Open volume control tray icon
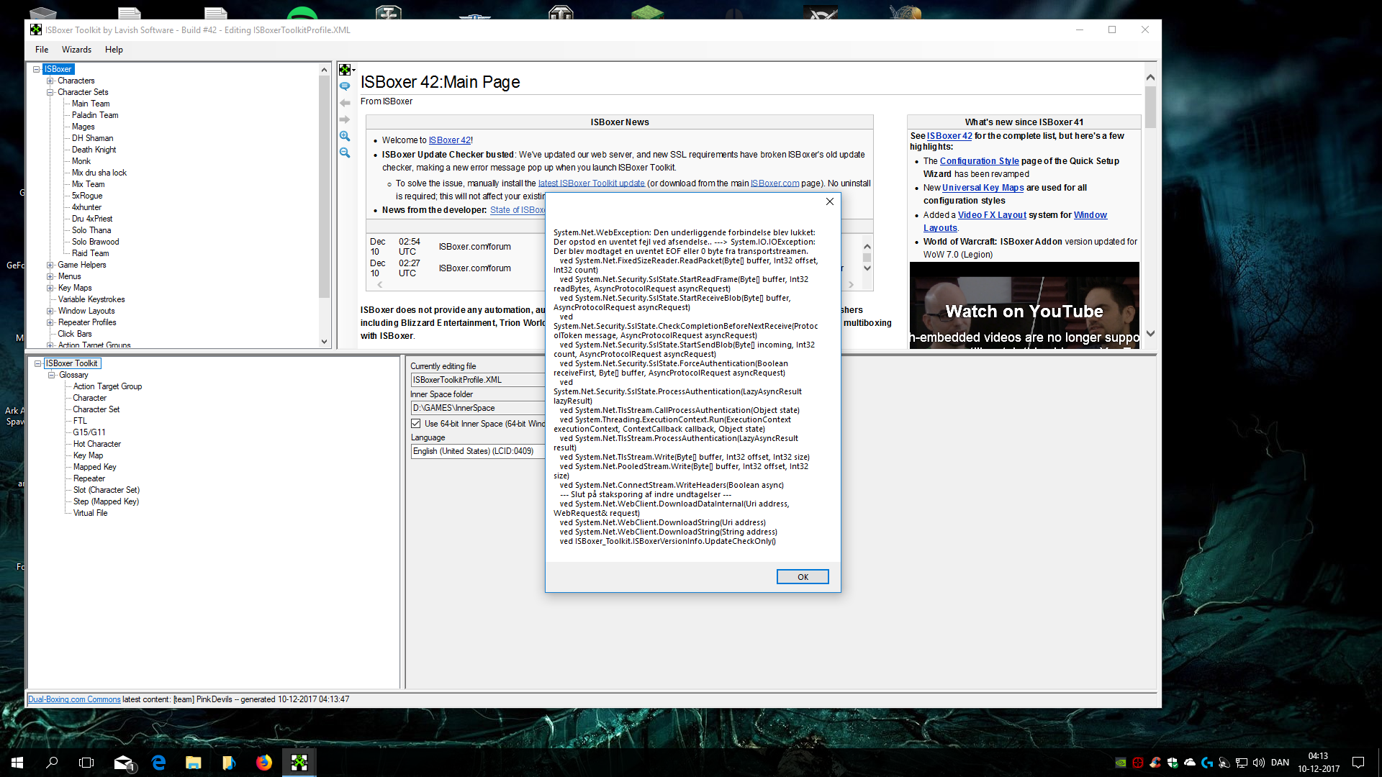 (x=1259, y=763)
